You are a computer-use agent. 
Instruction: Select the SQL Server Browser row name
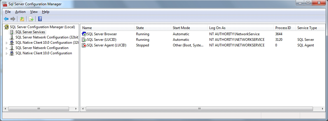pyautogui.click(x=102, y=34)
